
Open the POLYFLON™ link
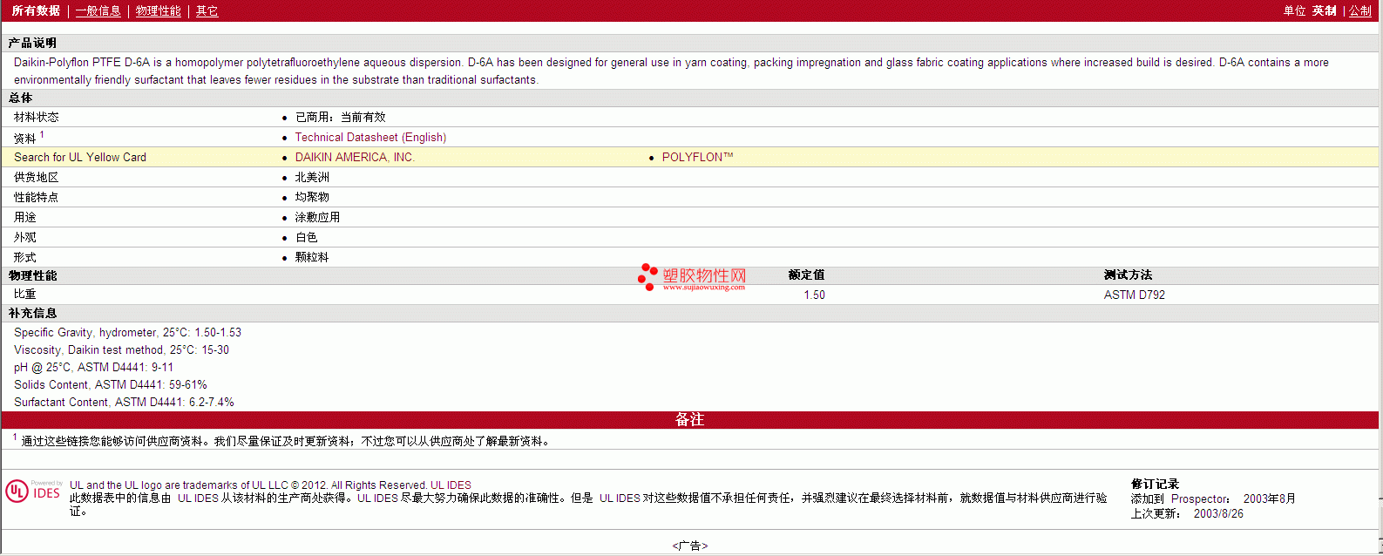pyautogui.click(x=697, y=158)
